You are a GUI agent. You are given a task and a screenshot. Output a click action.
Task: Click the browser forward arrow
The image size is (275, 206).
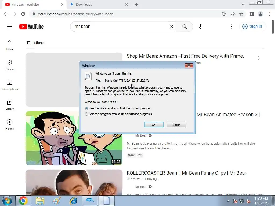click(x=15, y=14)
